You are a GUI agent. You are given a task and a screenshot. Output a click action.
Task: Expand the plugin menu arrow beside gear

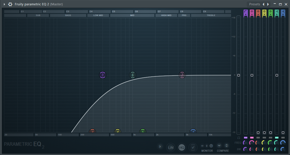click(4, 4)
